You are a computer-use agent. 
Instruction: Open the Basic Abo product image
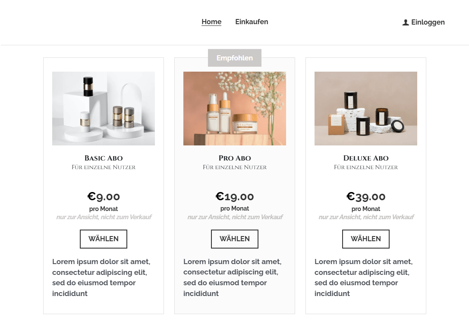point(104,108)
